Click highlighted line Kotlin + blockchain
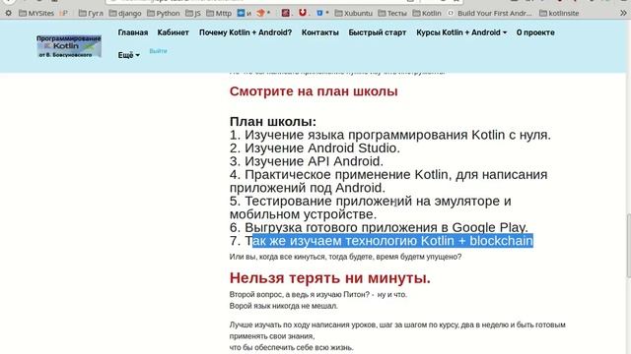Screen dimensions: 631x354 pyautogui.click(x=382, y=241)
